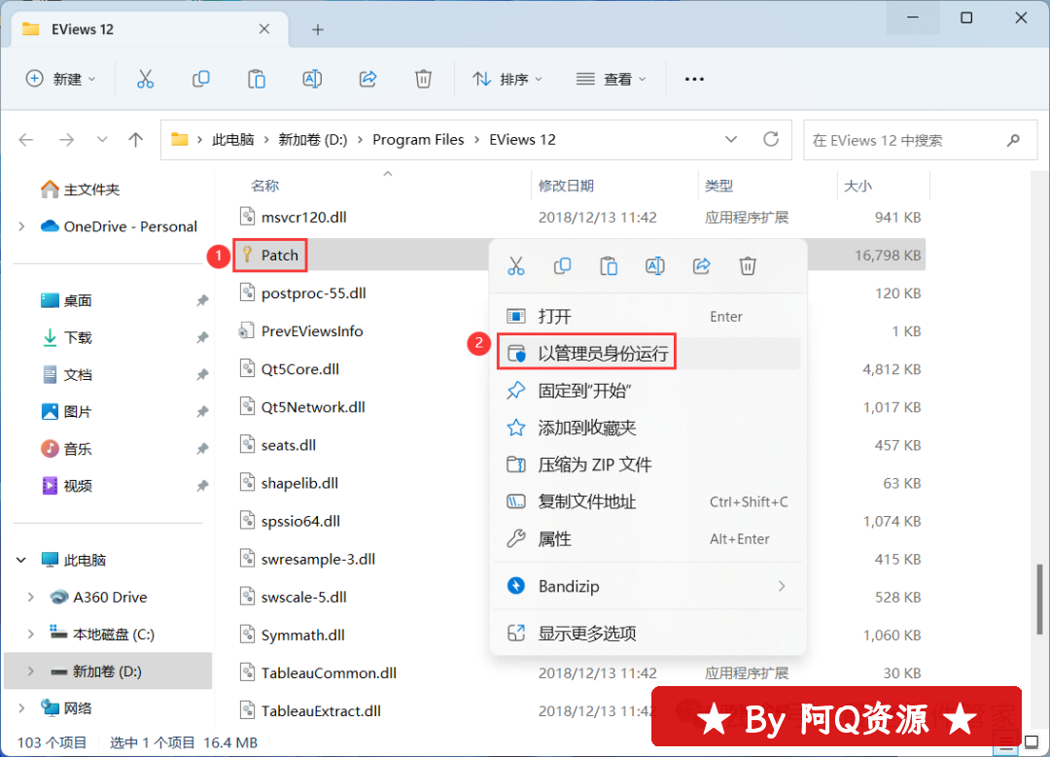Choose 显示更多选项 from the context menu
Viewport: 1050px width, 757px height.
coord(587,634)
